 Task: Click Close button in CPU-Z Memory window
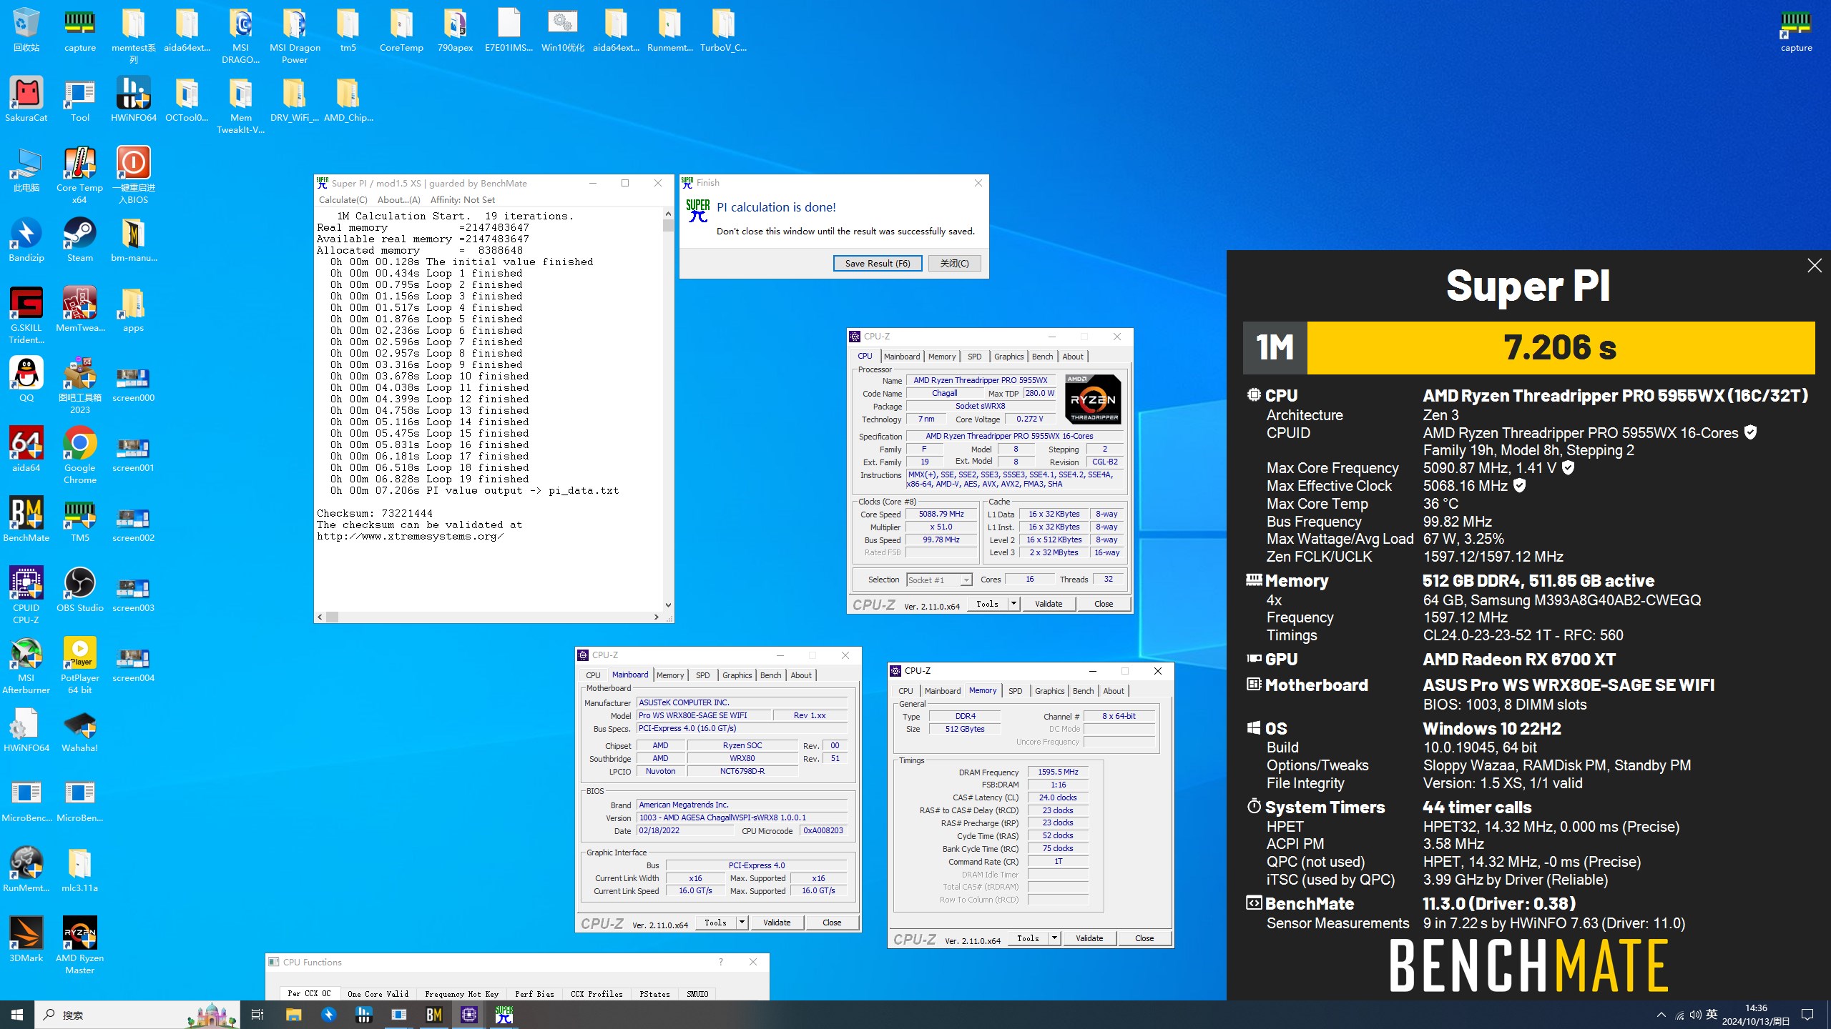point(1144,938)
